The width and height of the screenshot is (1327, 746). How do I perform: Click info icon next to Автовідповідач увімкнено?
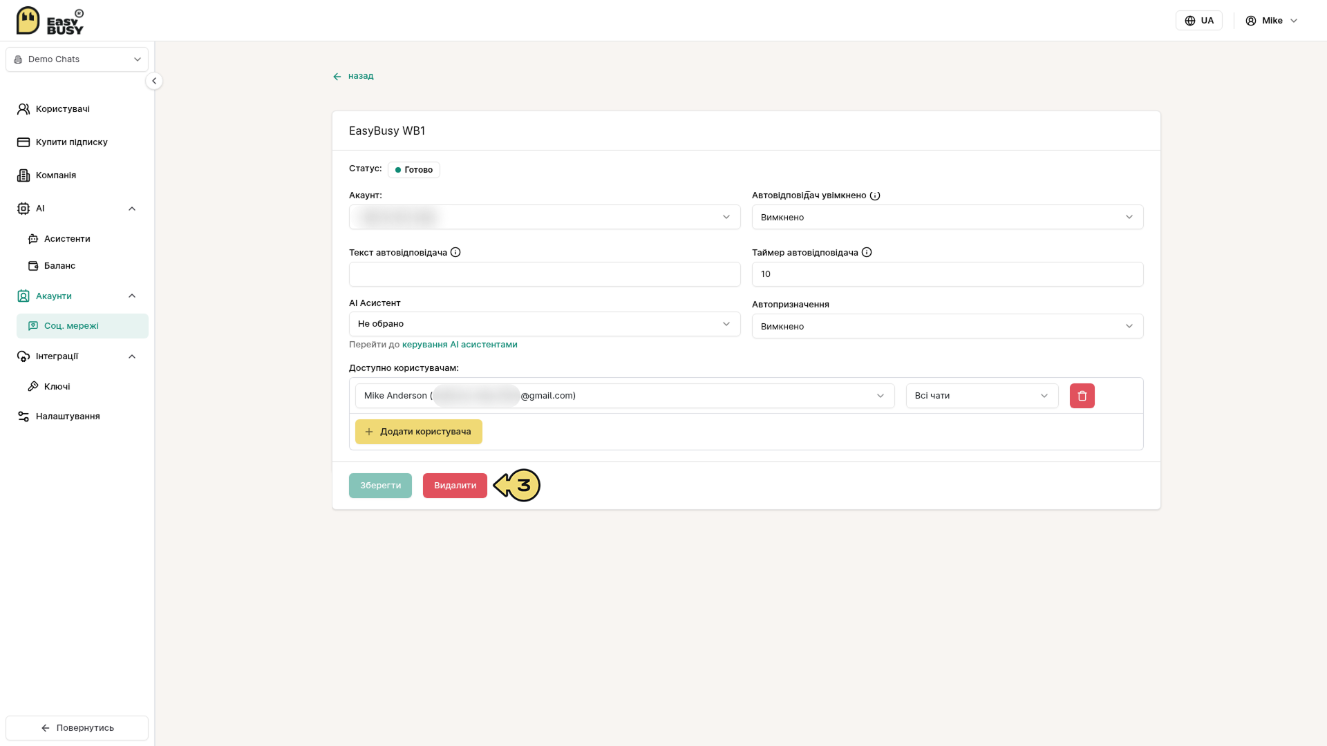click(875, 195)
